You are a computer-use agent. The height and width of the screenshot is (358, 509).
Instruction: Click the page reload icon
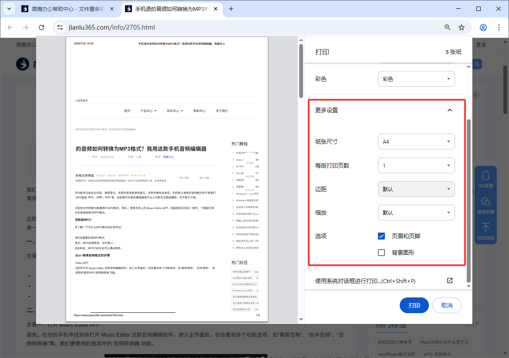[41, 27]
